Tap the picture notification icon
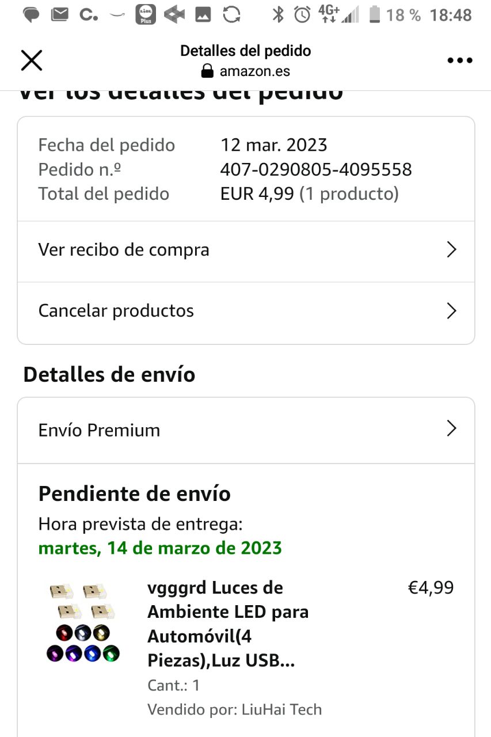 (203, 14)
